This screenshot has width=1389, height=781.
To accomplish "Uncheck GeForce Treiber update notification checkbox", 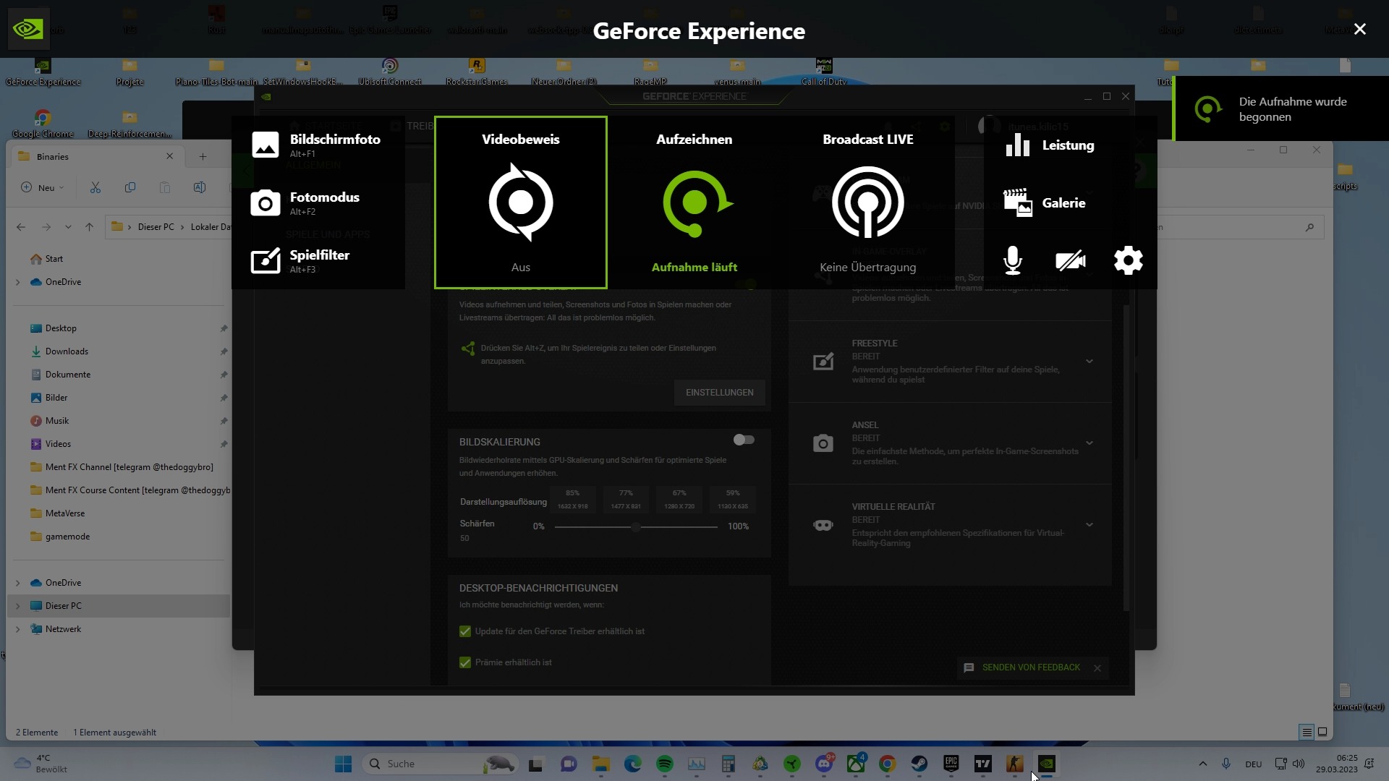I will (465, 631).
